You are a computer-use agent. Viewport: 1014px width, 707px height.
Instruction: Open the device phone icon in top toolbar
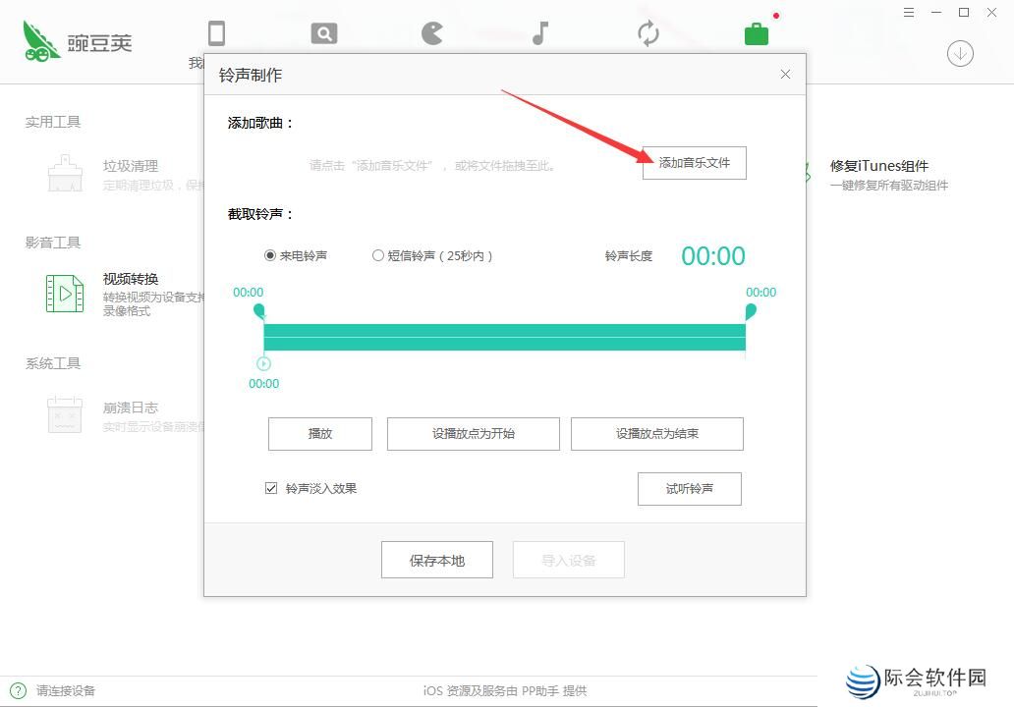coord(216,32)
